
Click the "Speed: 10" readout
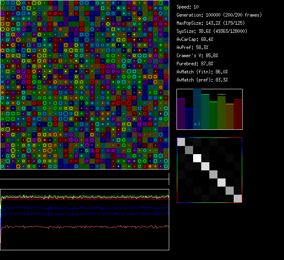click(187, 7)
